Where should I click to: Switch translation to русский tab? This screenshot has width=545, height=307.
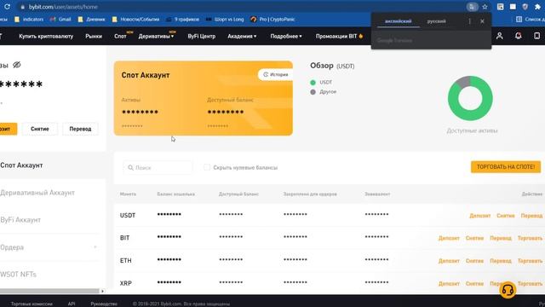pyautogui.click(x=436, y=21)
